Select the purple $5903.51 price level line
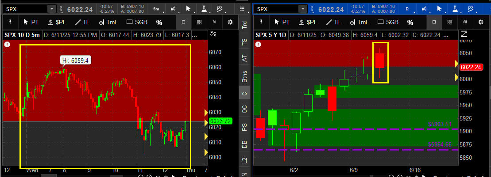This screenshot has width=491, height=177. [x=356, y=129]
